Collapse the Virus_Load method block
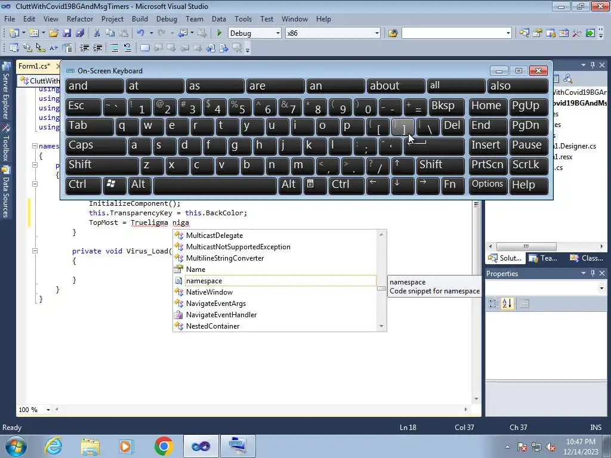The width and height of the screenshot is (611, 458). (35, 251)
